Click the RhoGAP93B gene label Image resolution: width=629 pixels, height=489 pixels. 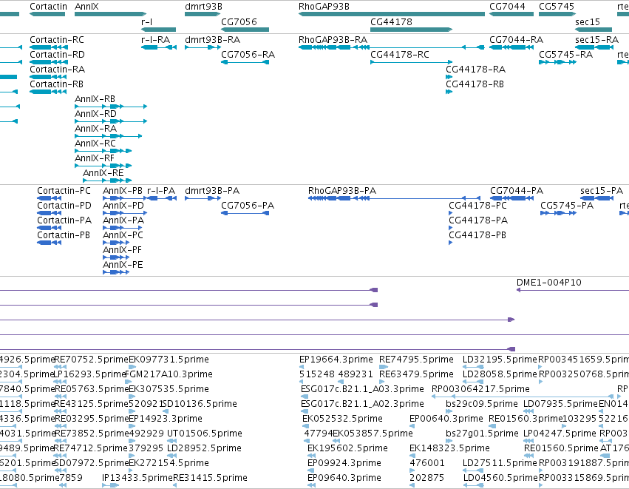[x=324, y=7]
